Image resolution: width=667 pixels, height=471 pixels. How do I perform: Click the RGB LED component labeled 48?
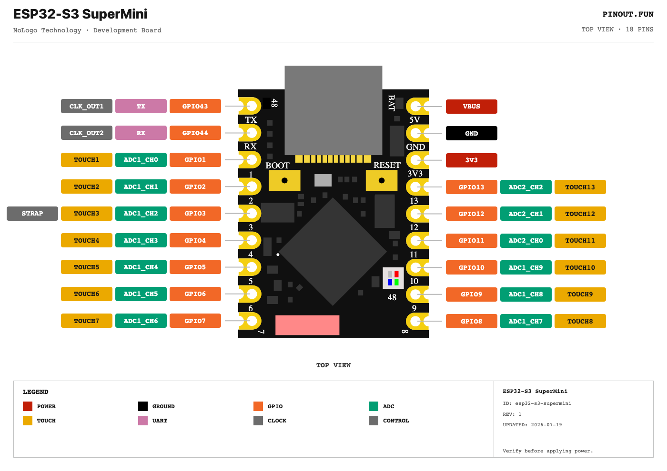pyautogui.click(x=393, y=278)
